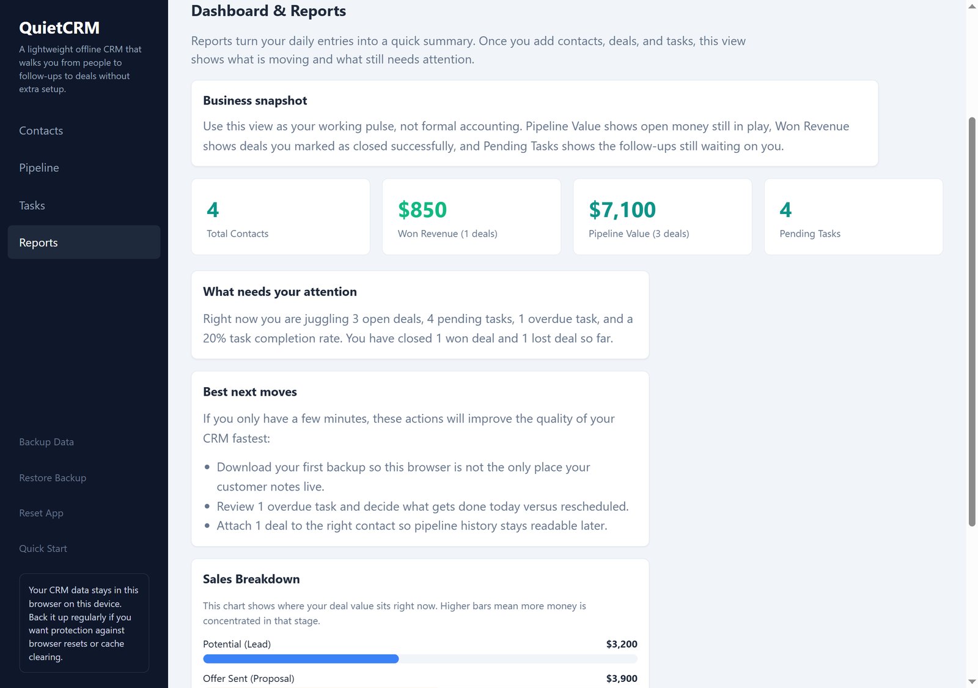Click Reset App

pos(41,513)
